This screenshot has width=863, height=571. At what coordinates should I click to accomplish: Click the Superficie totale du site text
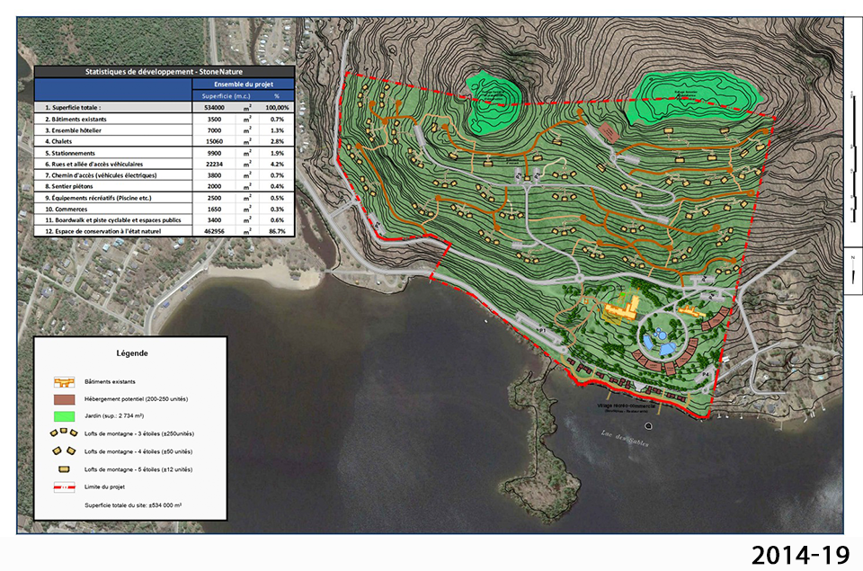(x=135, y=504)
